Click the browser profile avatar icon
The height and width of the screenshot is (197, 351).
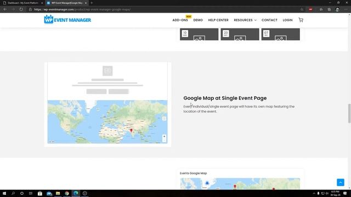[337, 9]
